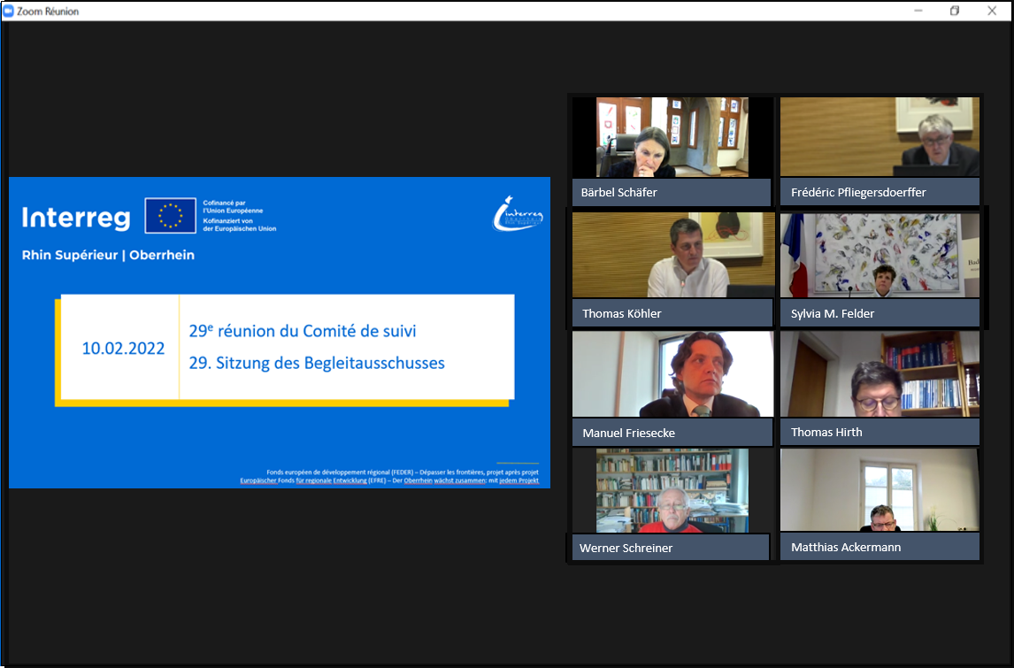Click the 'Europäischer Fonds' EFRE footer line

pos(389,480)
